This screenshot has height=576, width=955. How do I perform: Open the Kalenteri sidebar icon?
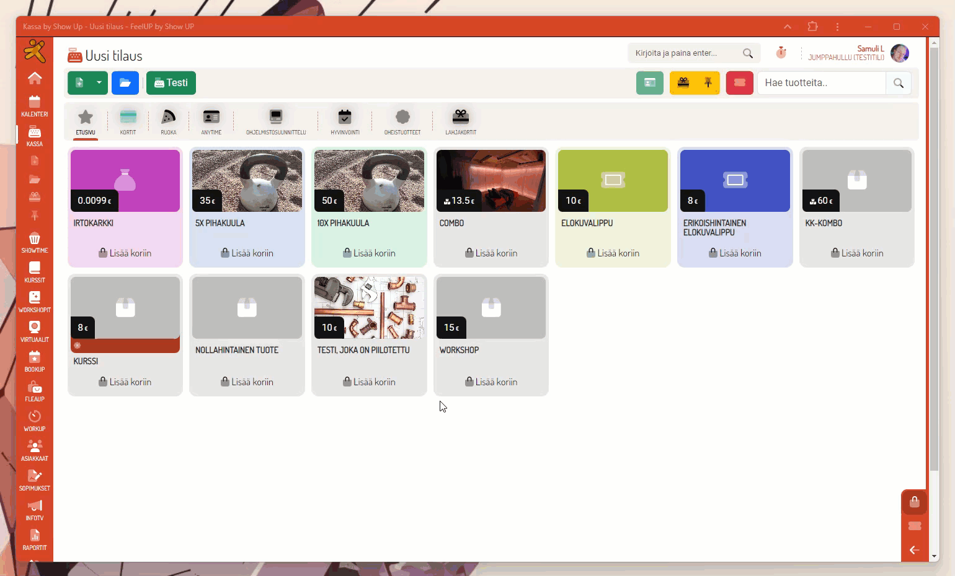pos(35,105)
